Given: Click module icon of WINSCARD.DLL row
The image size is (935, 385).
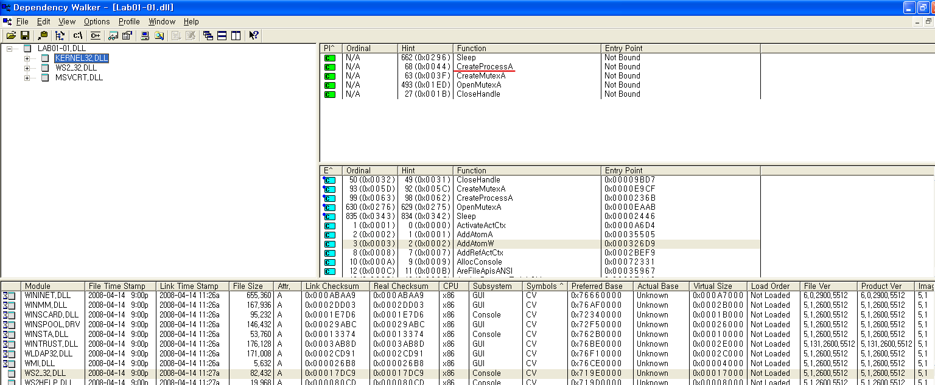Looking at the screenshot, I should [x=9, y=315].
